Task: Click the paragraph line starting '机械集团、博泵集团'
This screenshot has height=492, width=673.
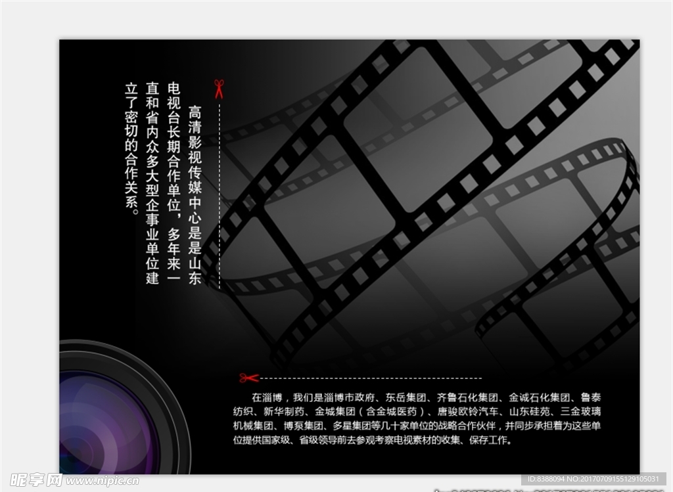Action: (x=417, y=426)
